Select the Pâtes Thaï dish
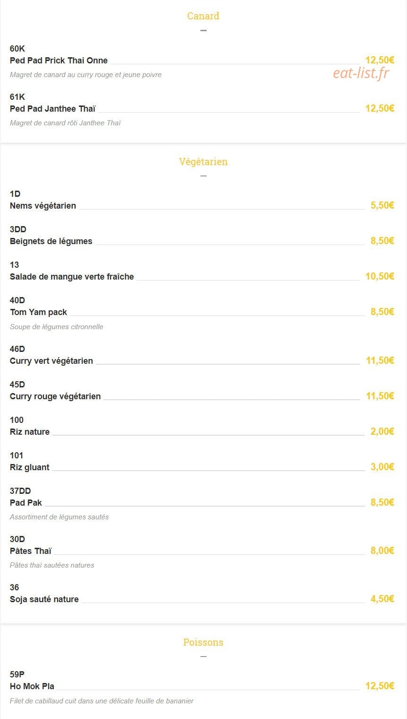407x719 pixels. point(31,551)
